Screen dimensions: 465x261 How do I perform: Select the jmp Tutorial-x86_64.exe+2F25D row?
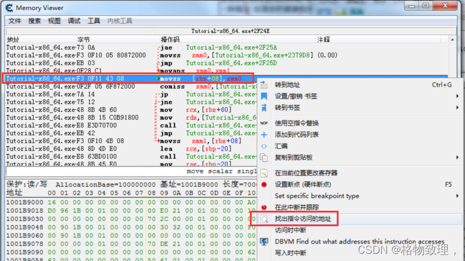[227, 63]
